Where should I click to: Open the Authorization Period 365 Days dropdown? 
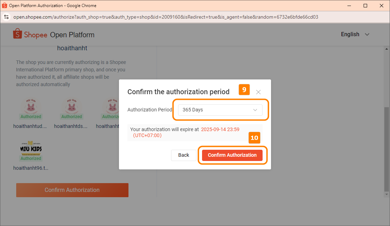tap(220, 110)
